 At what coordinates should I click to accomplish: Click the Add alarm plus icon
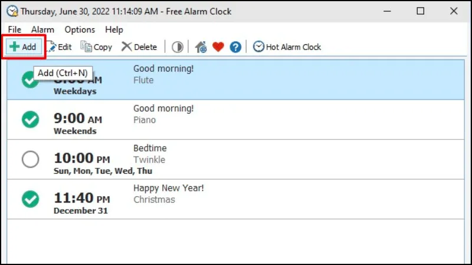[x=14, y=47]
